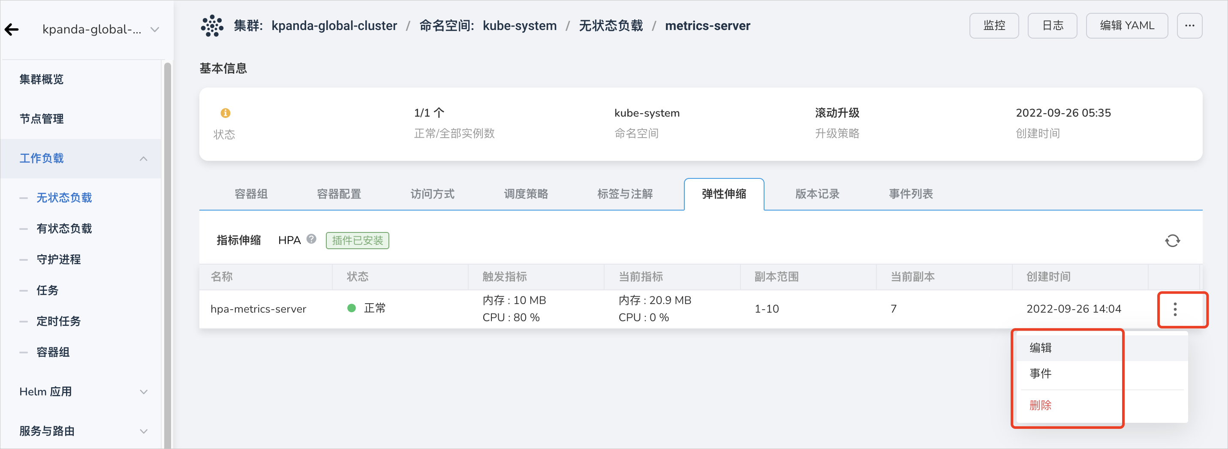Select 有状态负载 in sidebar

click(x=64, y=229)
